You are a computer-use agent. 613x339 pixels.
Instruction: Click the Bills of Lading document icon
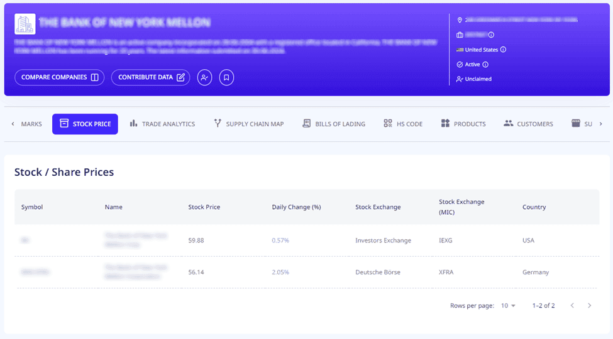pyautogui.click(x=307, y=124)
